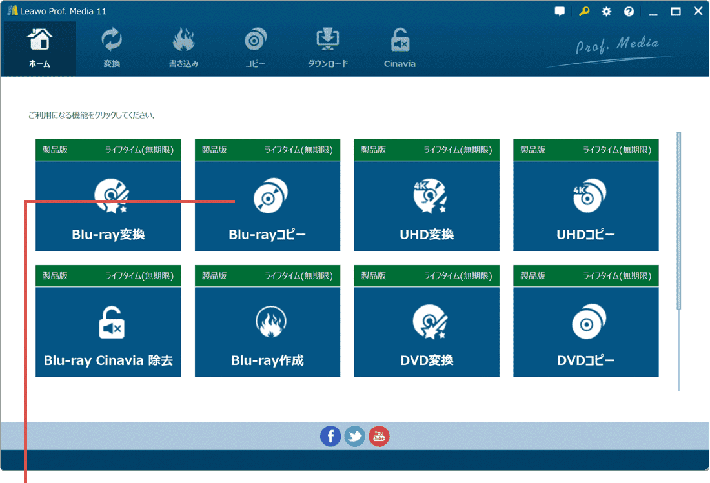Select the Cinavia tab
The width and height of the screenshot is (710, 483).
coord(399,48)
